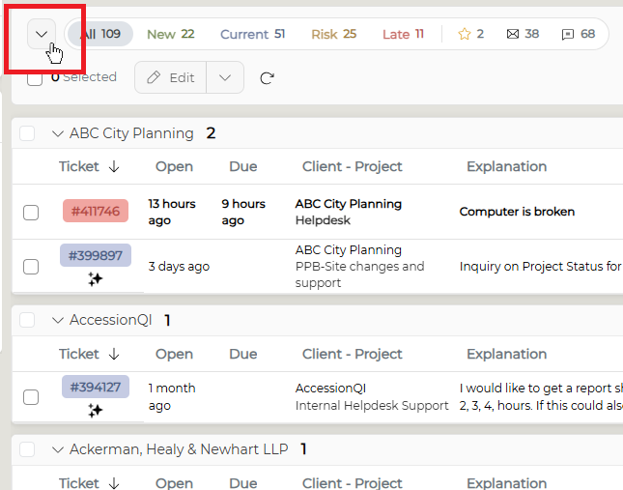The image size is (623, 490).
Task: Click the sparkle icon under ticket #394127
Action: (x=96, y=410)
